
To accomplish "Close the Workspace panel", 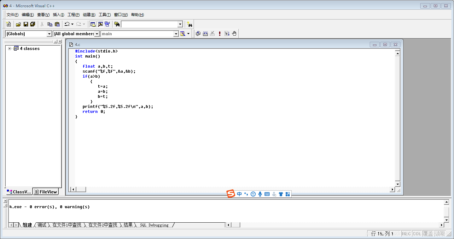I will pos(60,42).
